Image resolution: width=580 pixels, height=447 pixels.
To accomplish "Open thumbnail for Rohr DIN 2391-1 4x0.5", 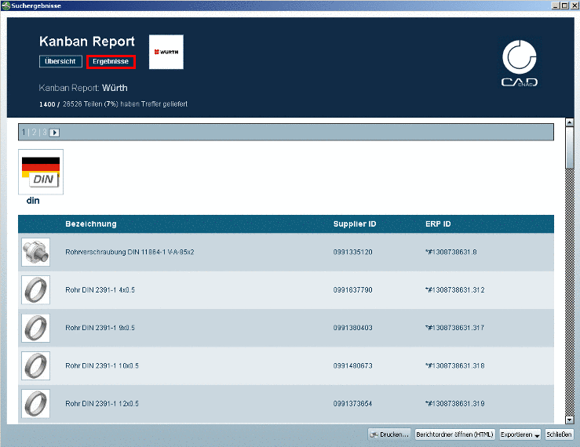I will [35, 290].
